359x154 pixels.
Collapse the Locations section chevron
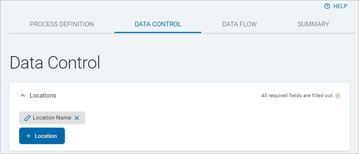(x=23, y=95)
